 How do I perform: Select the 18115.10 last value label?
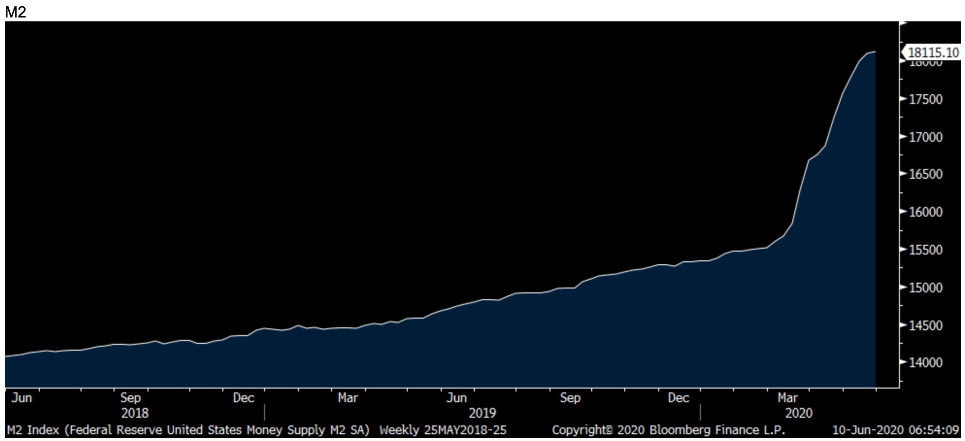pyautogui.click(x=933, y=52)
